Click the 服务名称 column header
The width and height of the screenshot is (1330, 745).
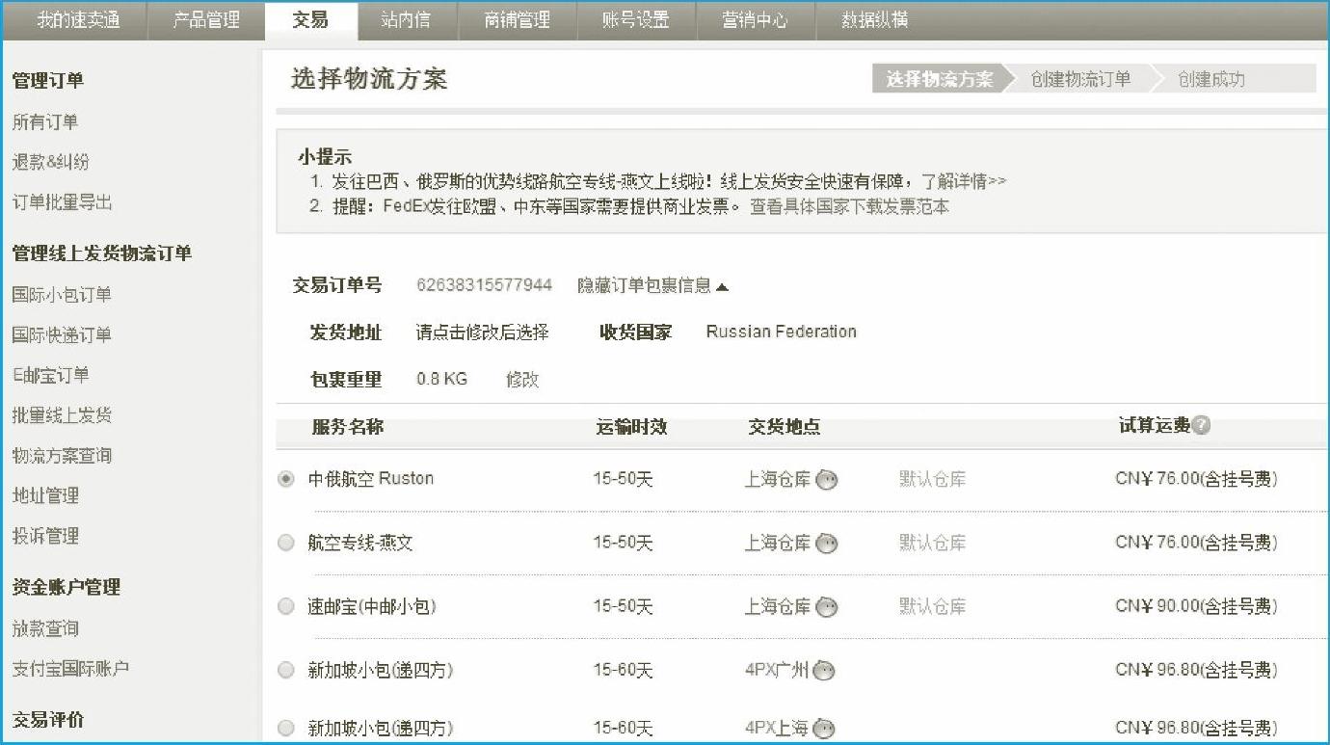pos(348,426)
